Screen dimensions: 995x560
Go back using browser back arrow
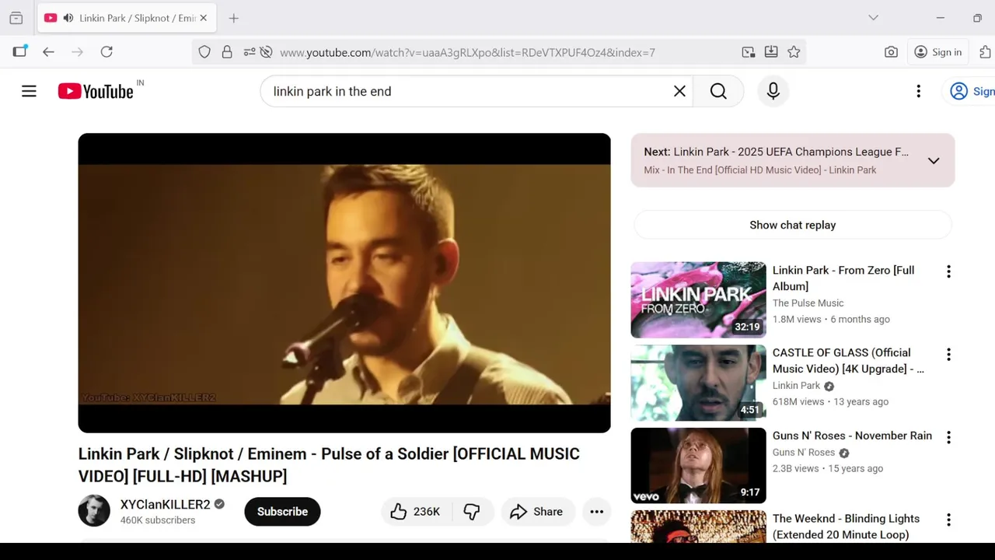(x=48, y=52)
